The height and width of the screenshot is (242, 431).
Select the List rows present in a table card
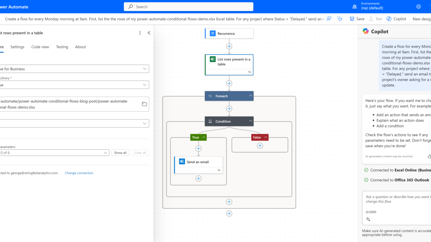(x=229, y=65)
